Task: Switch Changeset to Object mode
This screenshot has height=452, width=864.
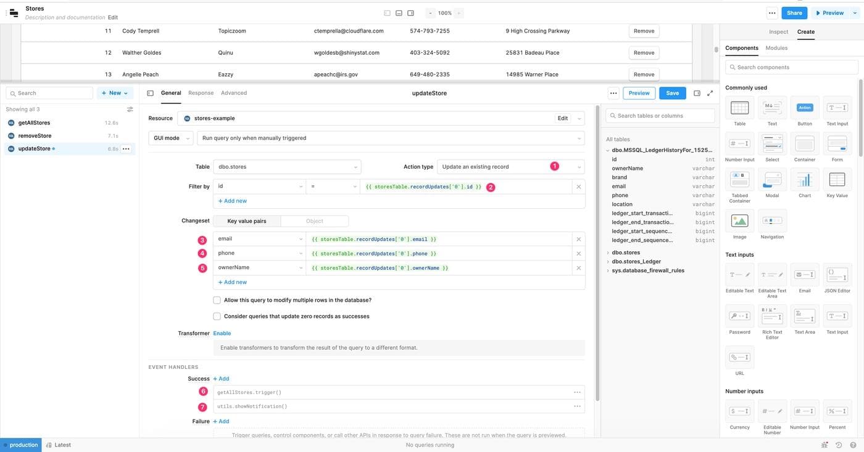Action: [x=314, y=221]
